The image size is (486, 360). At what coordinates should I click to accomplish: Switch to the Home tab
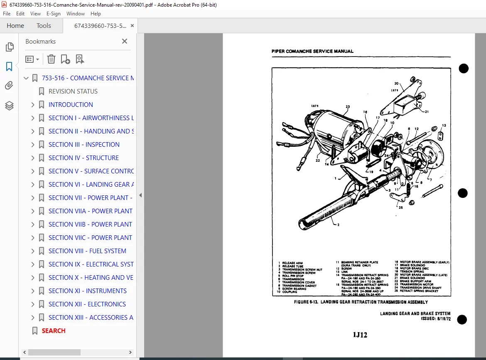pyautogui.click(x=15, y=26)
